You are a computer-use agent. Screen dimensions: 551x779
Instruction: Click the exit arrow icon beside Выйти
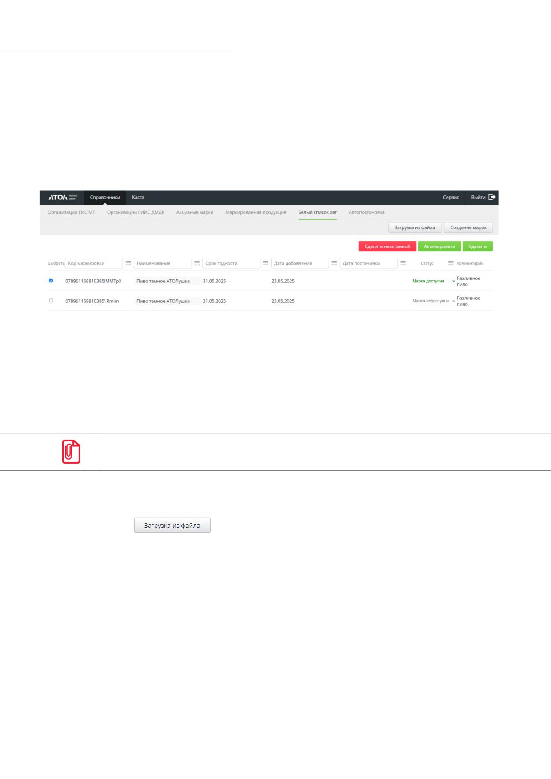(x=492, y=197)
